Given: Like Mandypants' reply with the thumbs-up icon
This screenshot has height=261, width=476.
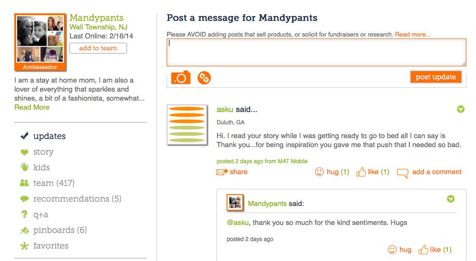Looking at the screenshot, I should tap(423, 250).
